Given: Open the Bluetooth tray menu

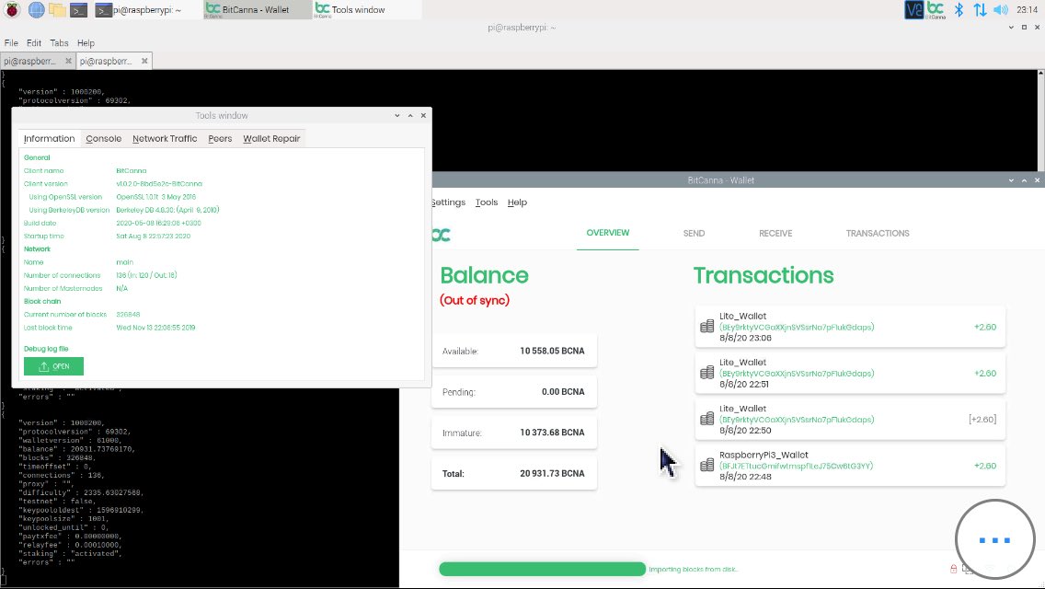Looking at the screenshot, I should click(x=959, y=10).
